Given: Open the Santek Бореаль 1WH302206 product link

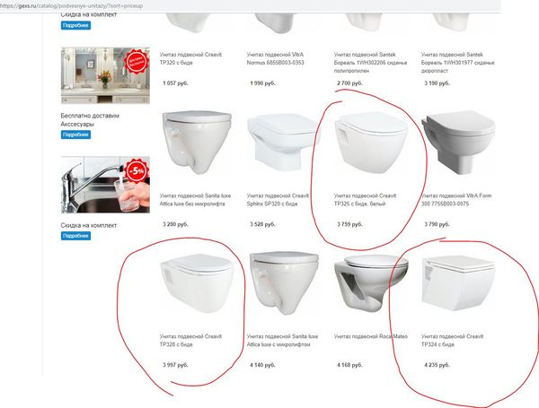Looking at the screenshot, I should click(370, 63).
